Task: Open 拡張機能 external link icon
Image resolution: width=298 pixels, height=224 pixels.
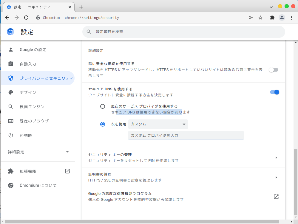Action: tap(67, 171)
